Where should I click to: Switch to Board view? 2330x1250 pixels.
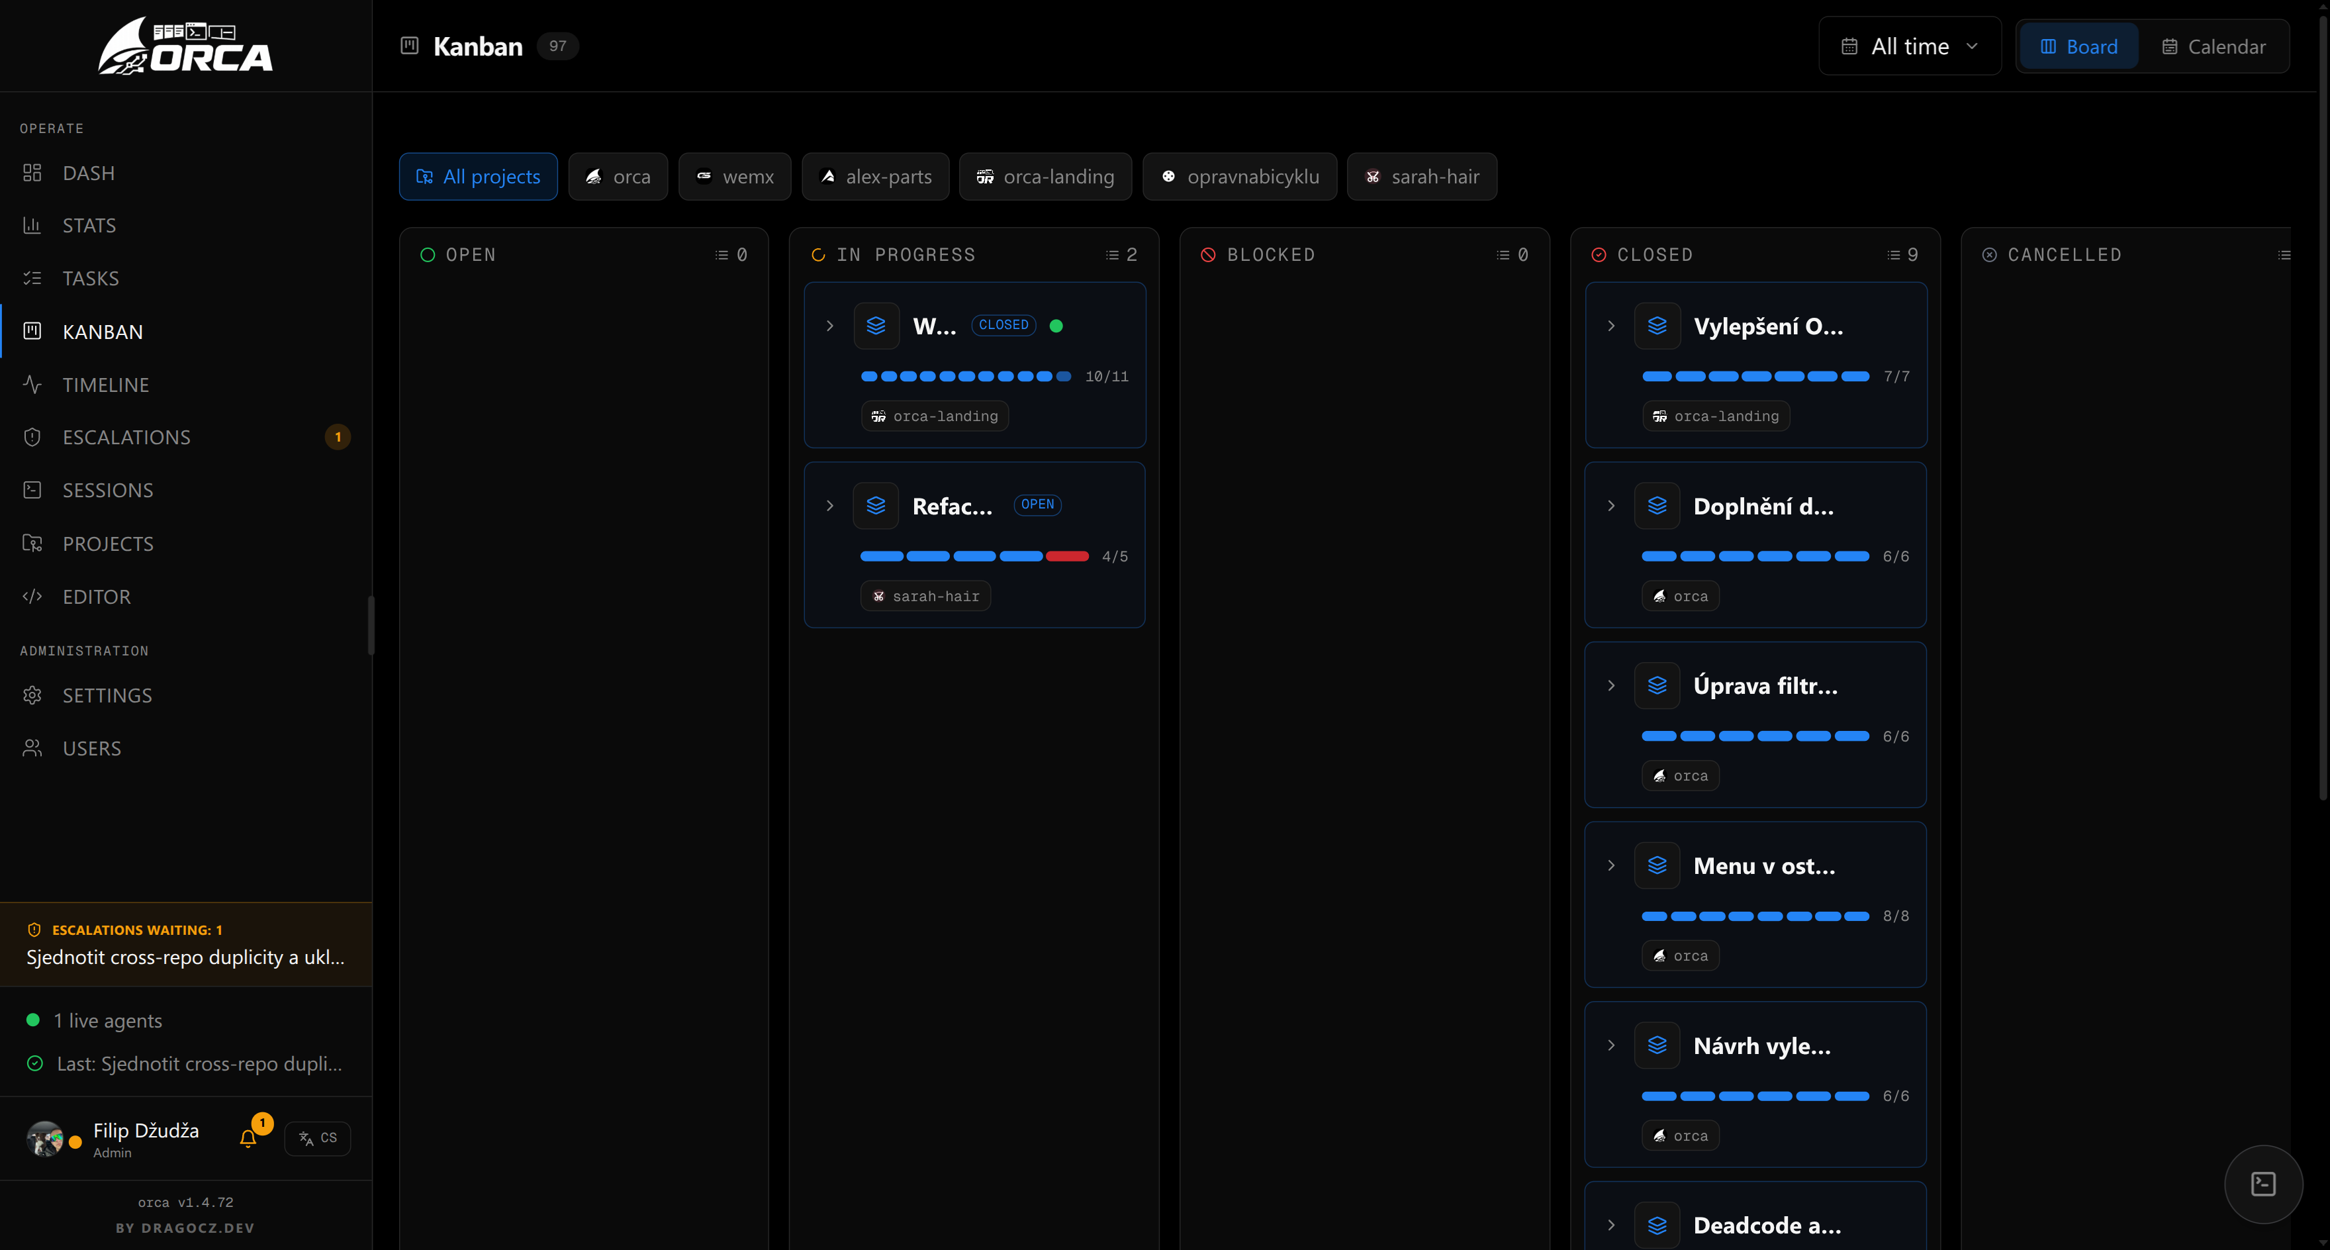click(2078, 46)
